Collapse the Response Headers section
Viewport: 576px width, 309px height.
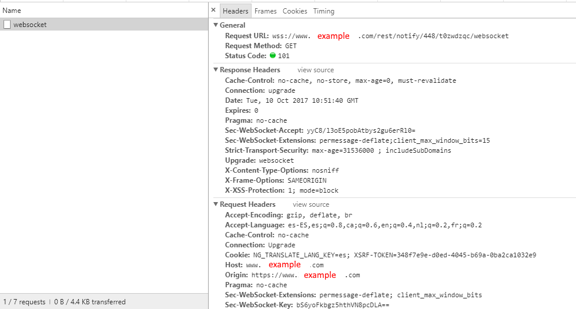tap(216, 70)
